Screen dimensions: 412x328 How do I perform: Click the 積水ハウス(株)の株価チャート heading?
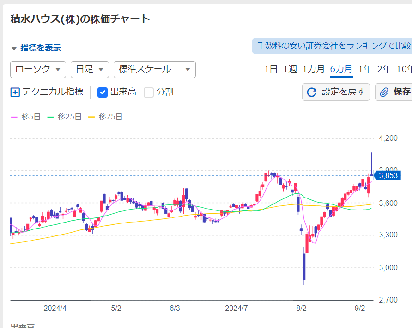coord(80,19)
